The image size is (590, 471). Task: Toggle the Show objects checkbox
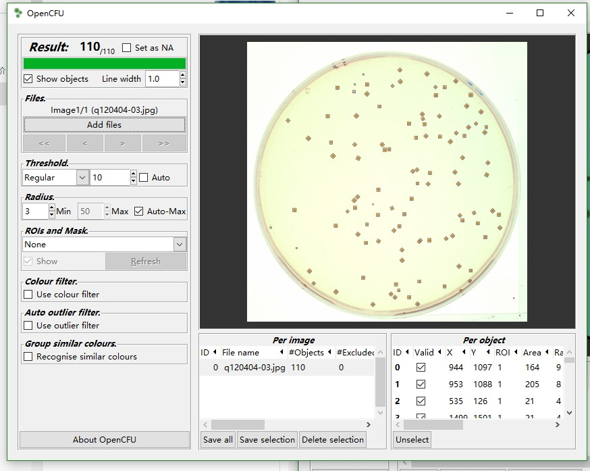28,79
